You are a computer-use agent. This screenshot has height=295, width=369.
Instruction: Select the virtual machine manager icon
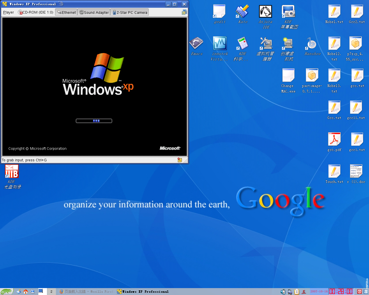tap(266, 49)
